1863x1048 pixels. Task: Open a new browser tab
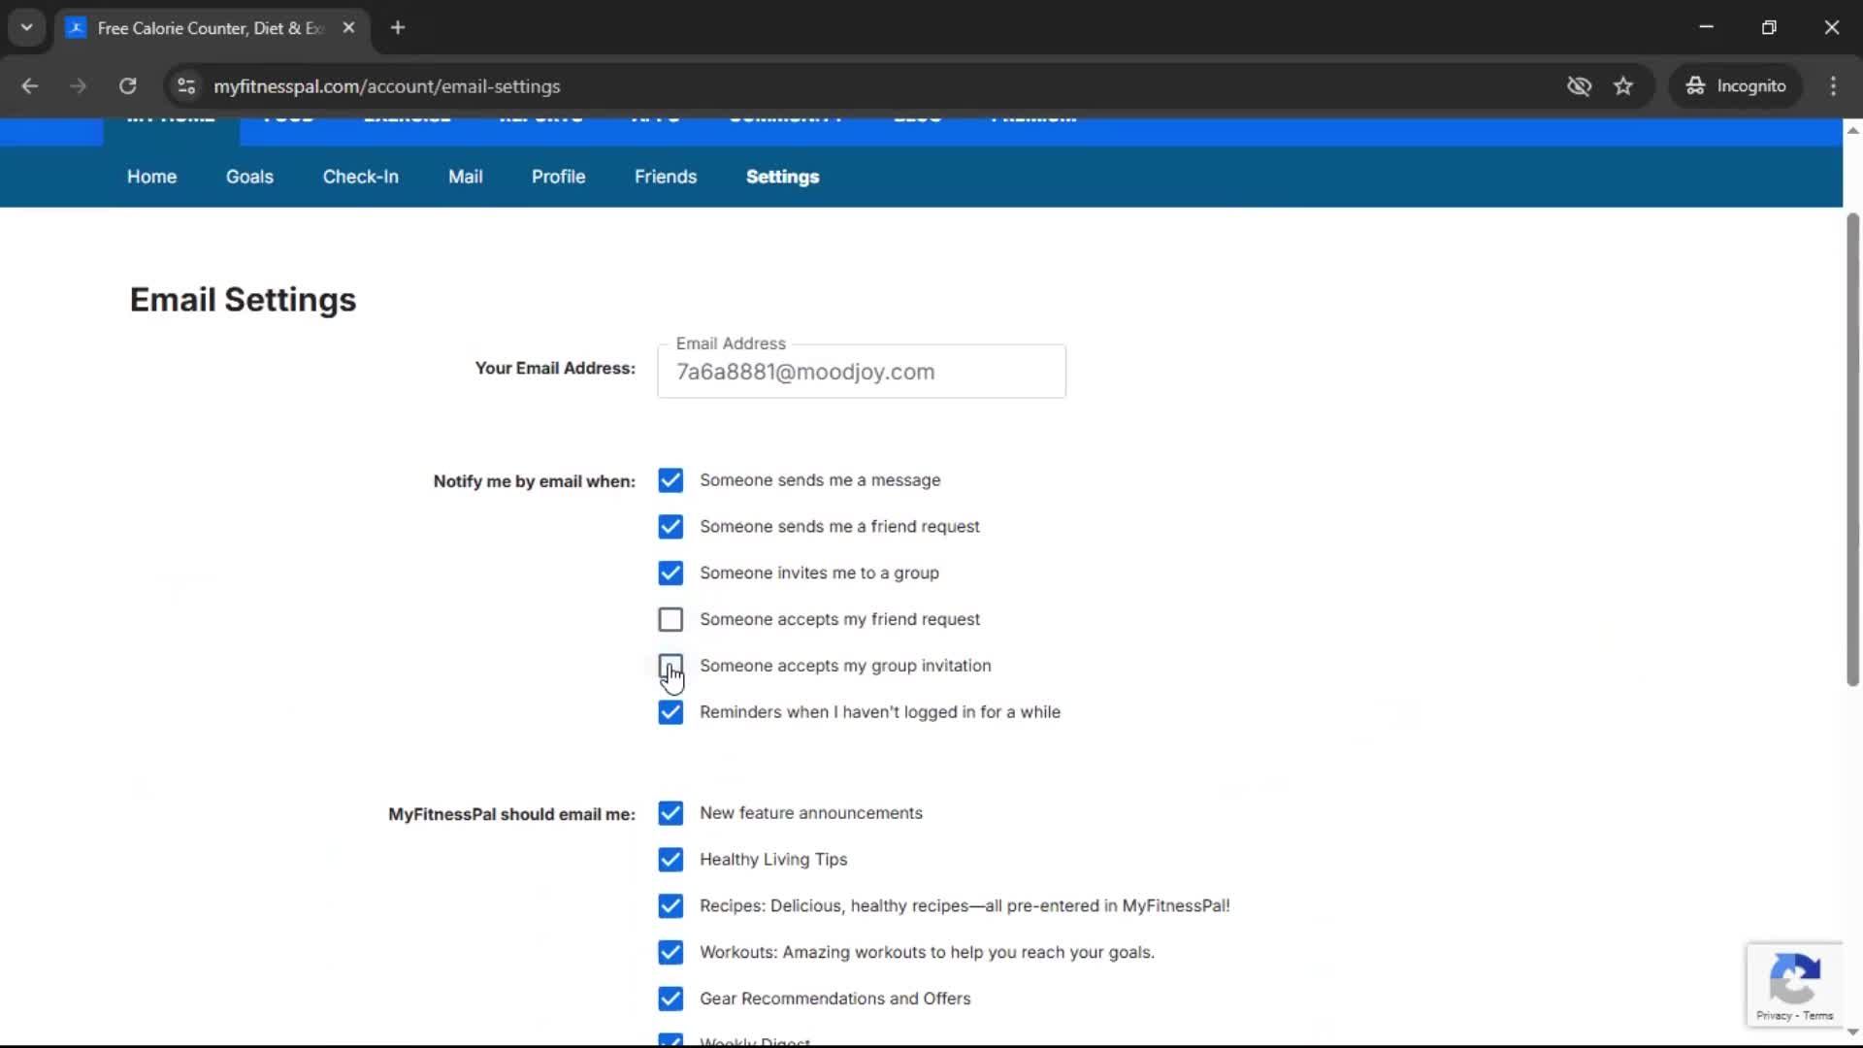398,28
